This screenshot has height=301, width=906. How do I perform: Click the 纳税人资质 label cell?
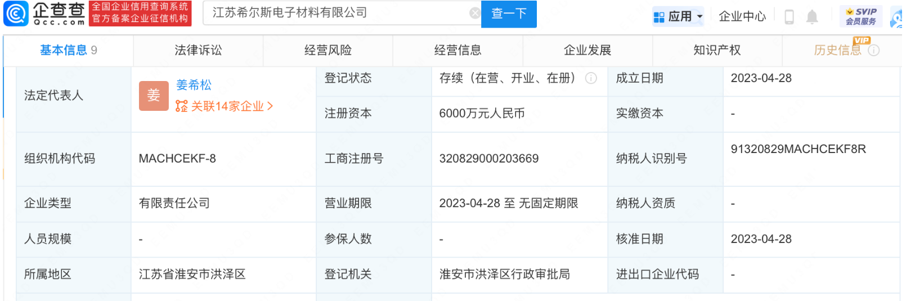[x=666, y=204]
